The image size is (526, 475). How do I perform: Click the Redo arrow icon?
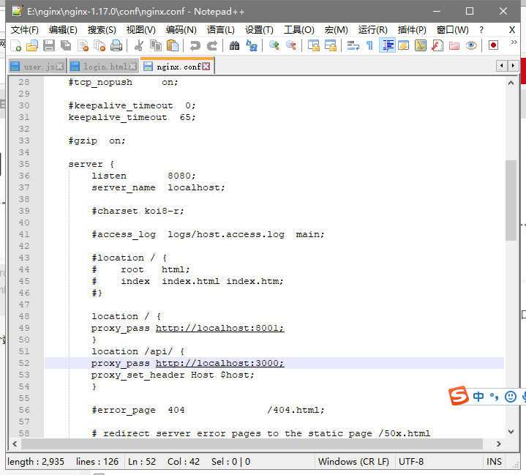tap(211, 45)
